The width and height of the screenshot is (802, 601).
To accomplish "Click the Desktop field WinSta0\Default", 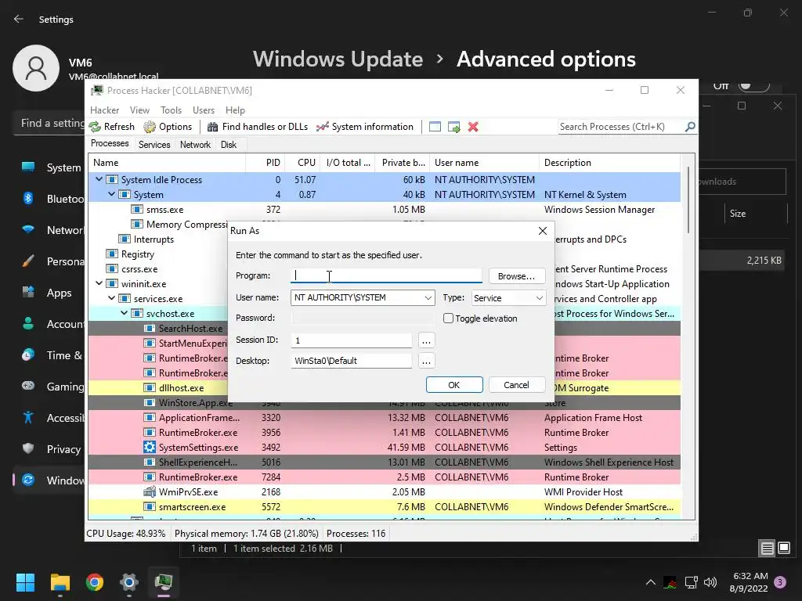I will [x=352, y=361].
